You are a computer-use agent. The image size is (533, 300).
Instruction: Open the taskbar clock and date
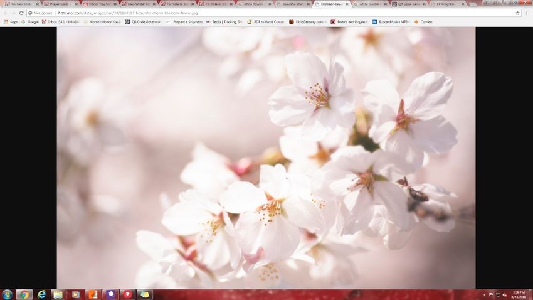[519, 294]
